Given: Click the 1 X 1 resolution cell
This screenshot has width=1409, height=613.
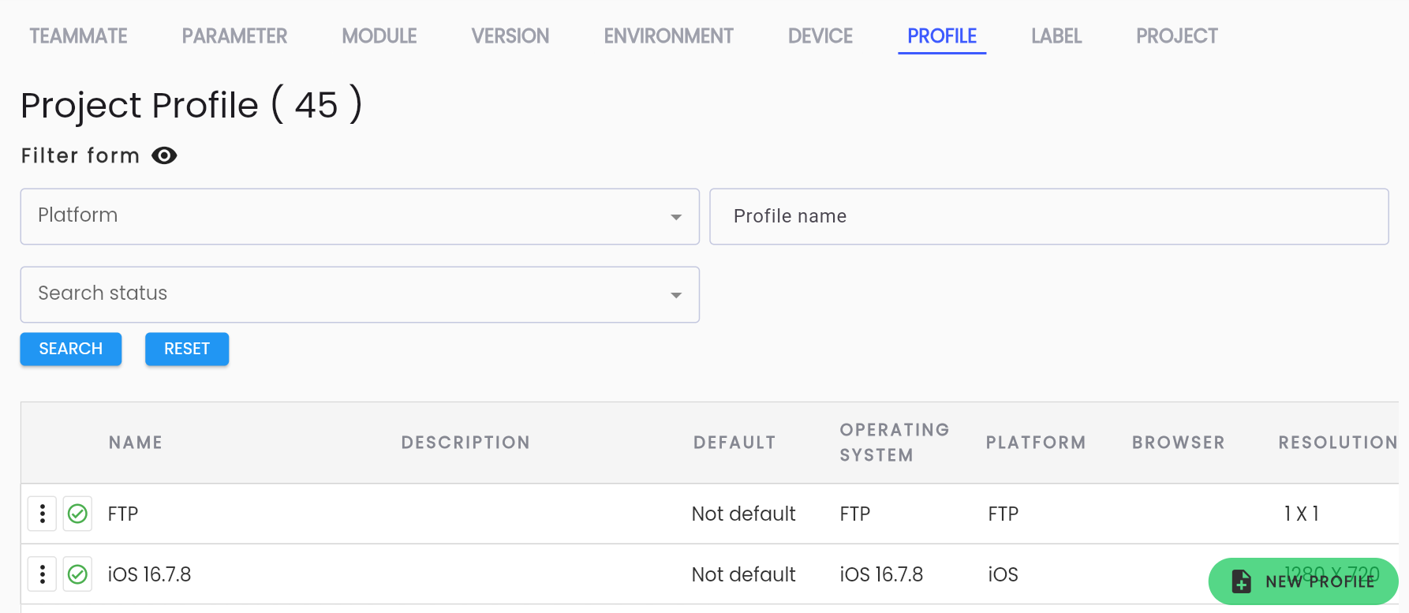Looking at the screenshot, I should point(1302,514).
